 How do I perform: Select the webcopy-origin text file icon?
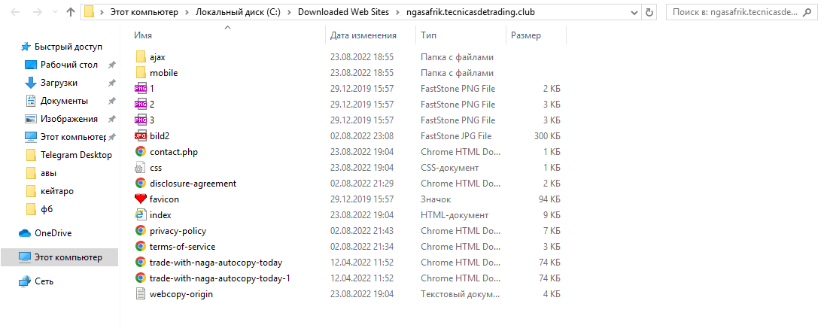click(140, 294)
